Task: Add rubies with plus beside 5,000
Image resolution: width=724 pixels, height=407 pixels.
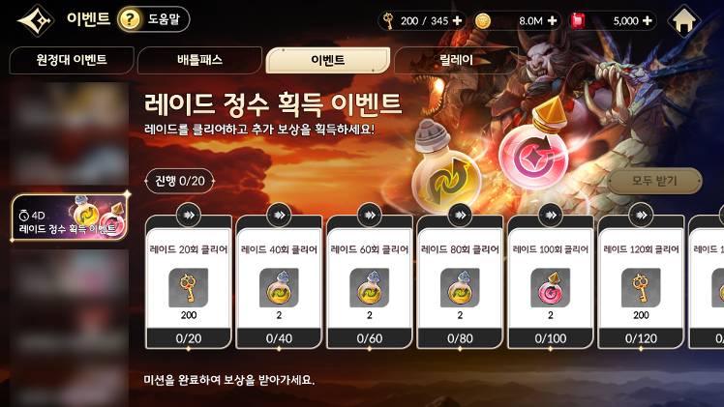Action: coord(648,20)
